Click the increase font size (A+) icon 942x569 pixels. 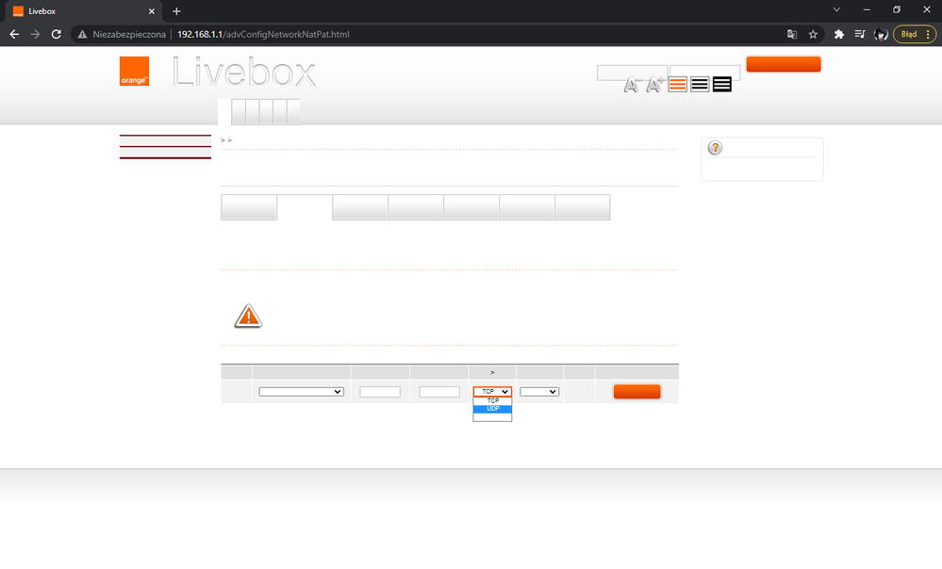click(653, 84)
